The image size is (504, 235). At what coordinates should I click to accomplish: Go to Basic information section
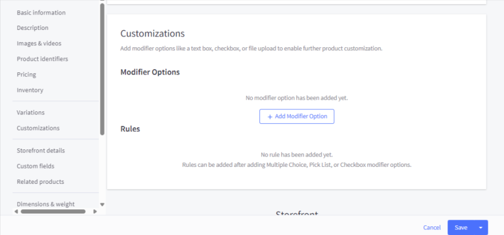pos(41,12)
